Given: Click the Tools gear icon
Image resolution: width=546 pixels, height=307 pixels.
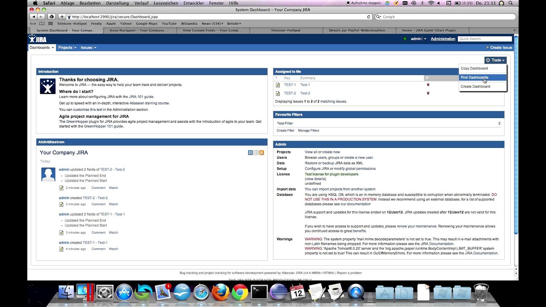Looking at the screenshot, I should [x=488, y=61].
